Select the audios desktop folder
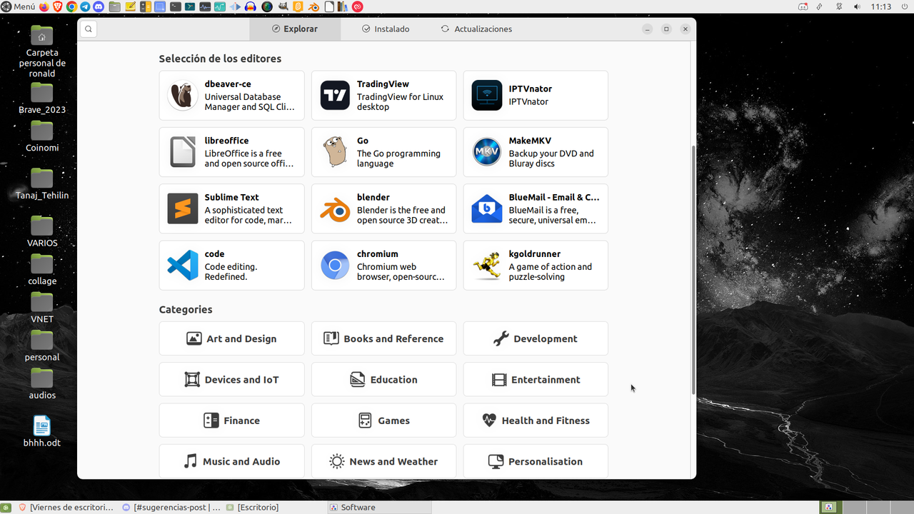Screen dimensions: 914x514 click(42, 384)
